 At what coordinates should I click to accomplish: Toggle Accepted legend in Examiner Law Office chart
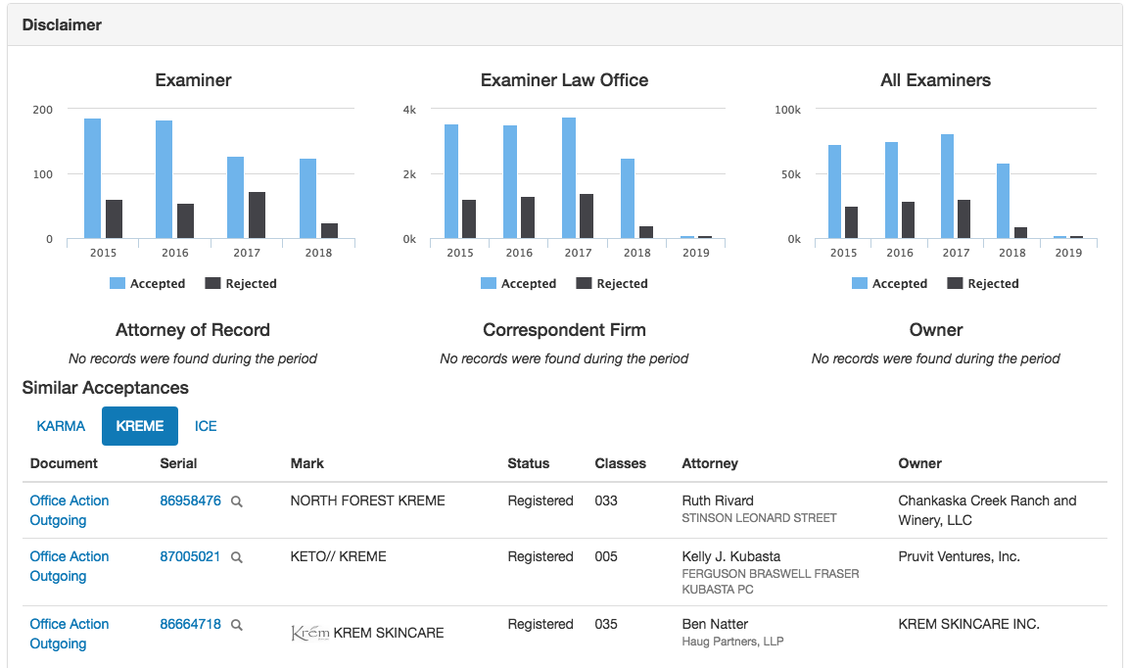pos(518,283)
